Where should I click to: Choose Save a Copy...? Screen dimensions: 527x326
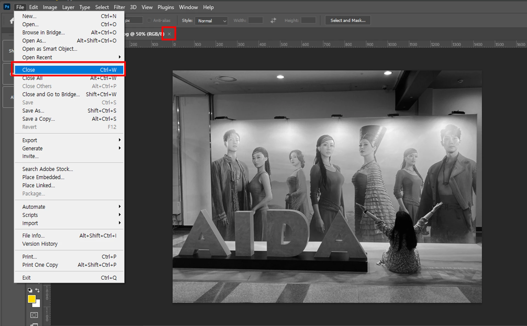coord(69,119)
